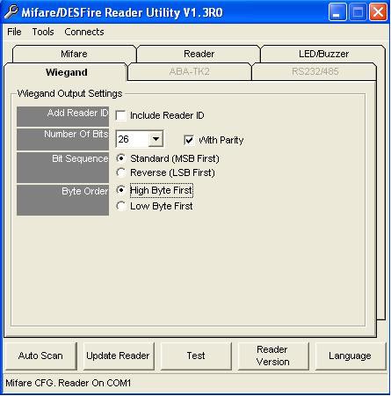Click the wrench app icon in title bar
391x396 pixels.
point(11,12)
